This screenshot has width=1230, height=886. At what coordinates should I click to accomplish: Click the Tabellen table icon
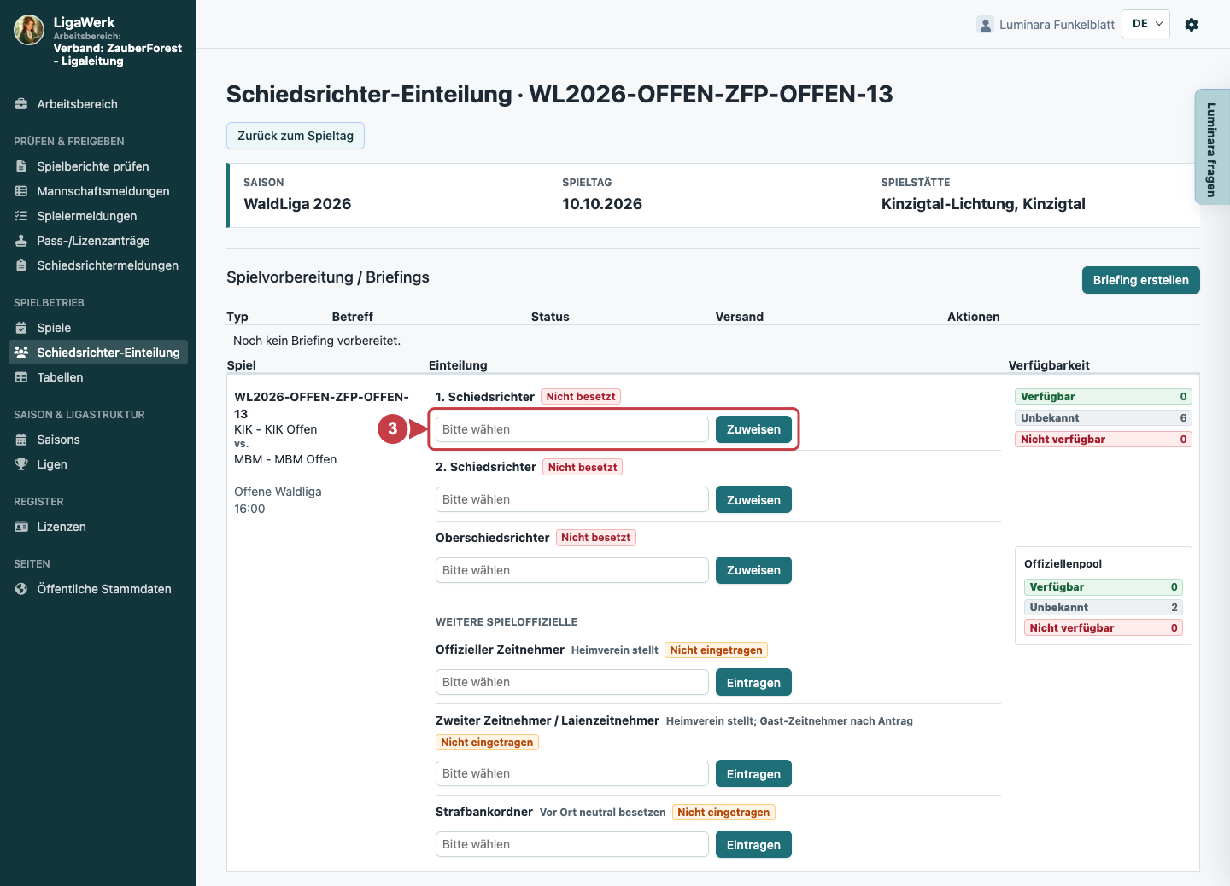21,377
